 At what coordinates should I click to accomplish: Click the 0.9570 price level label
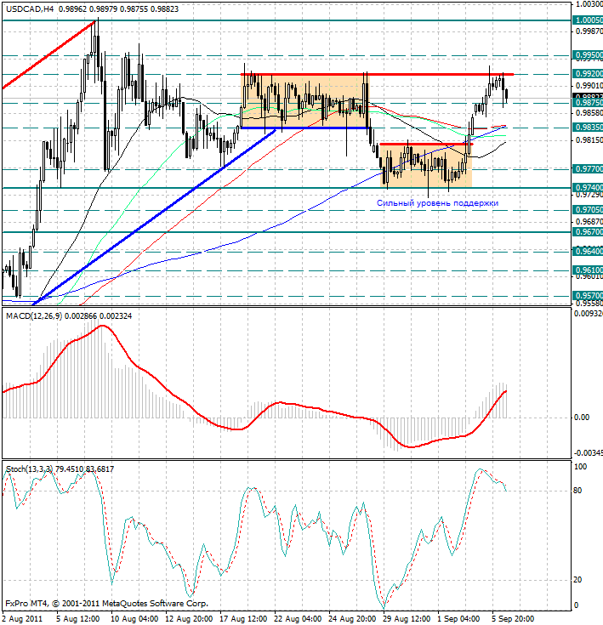coord(588,296)
